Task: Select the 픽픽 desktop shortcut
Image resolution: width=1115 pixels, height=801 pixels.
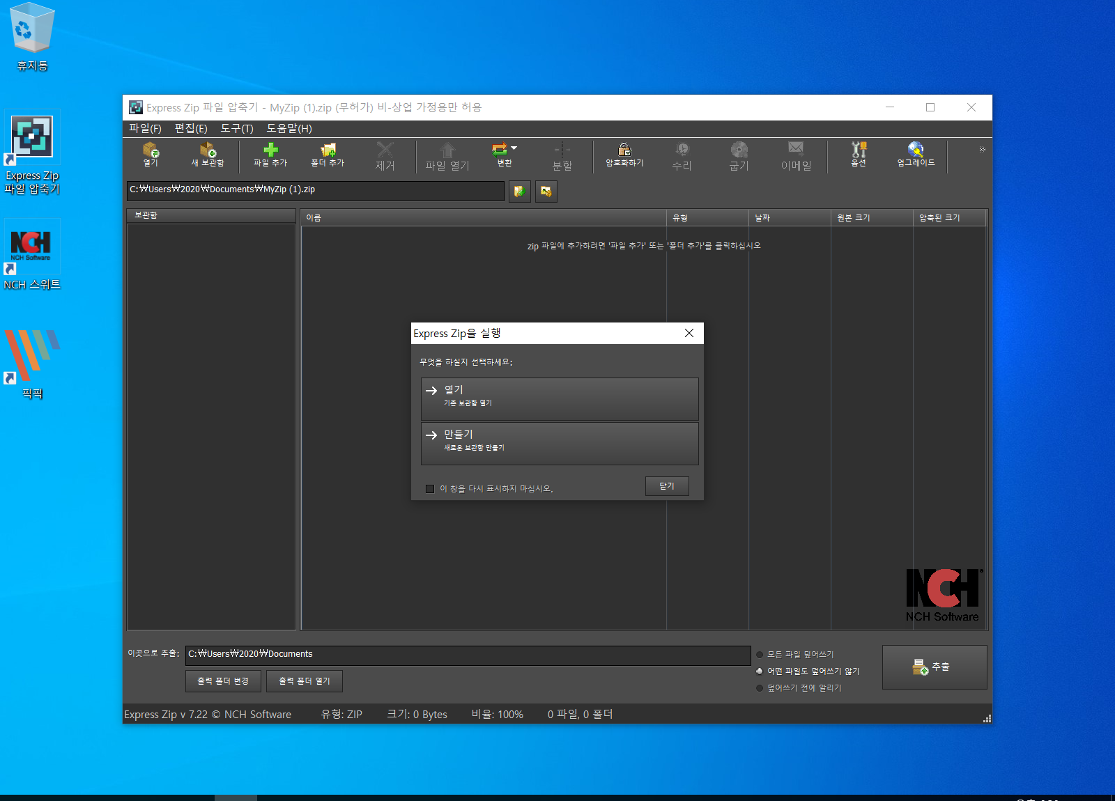Action: click(32, 364)
